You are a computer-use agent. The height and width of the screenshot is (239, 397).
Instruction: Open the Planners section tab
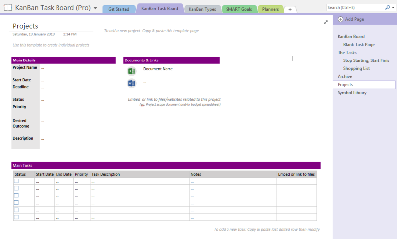pyautogui.click(x=270, y=9)
